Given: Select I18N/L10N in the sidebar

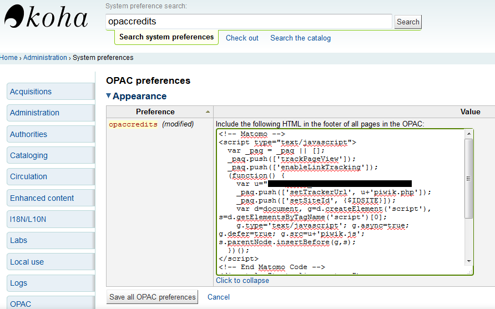Looking at the screenshot, I should coord(28,219).
